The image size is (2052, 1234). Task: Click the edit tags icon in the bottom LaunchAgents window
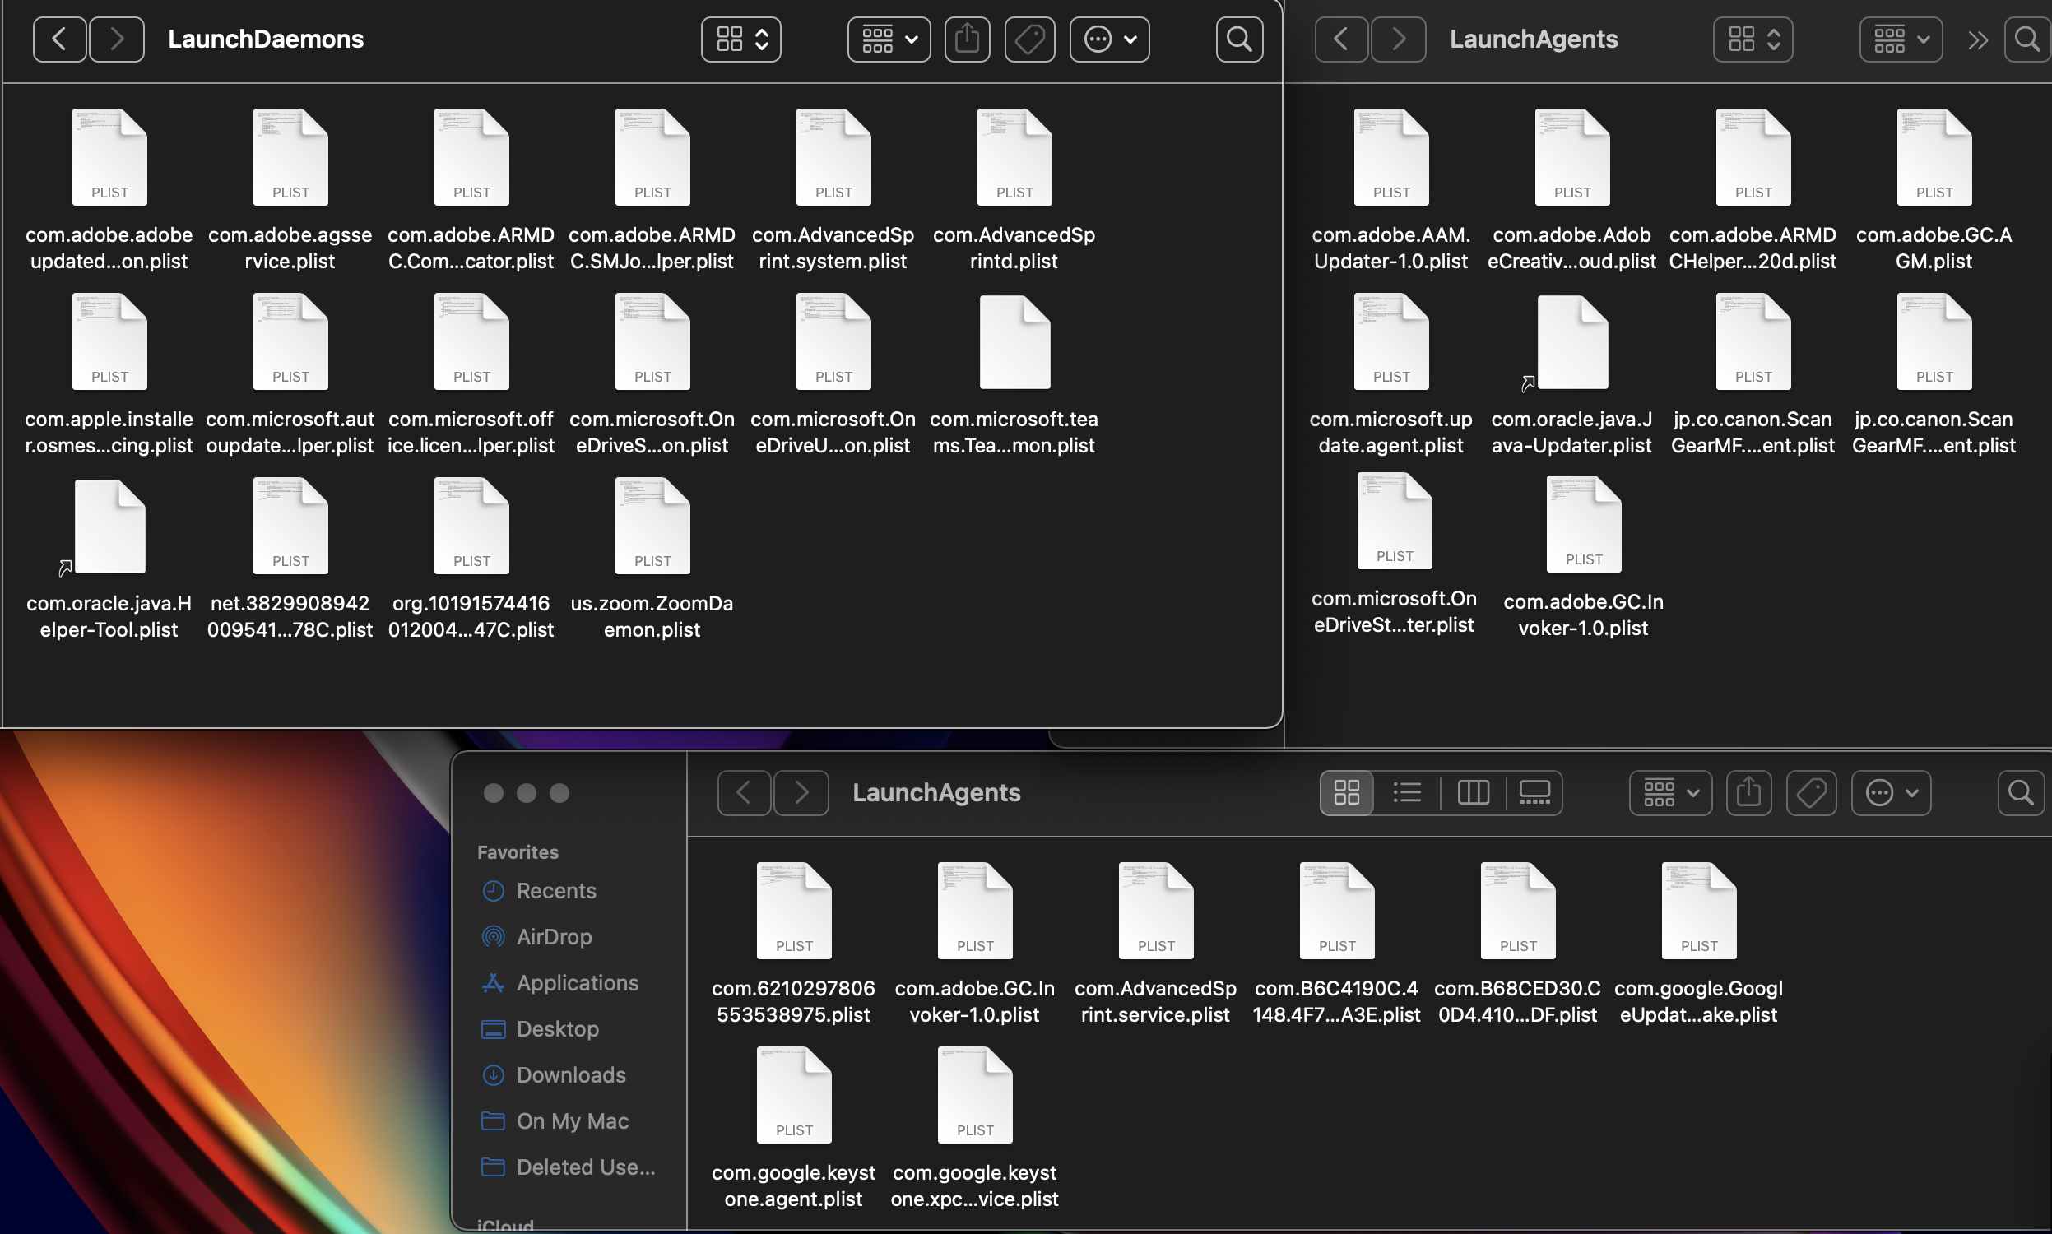tap(1811, 792)
